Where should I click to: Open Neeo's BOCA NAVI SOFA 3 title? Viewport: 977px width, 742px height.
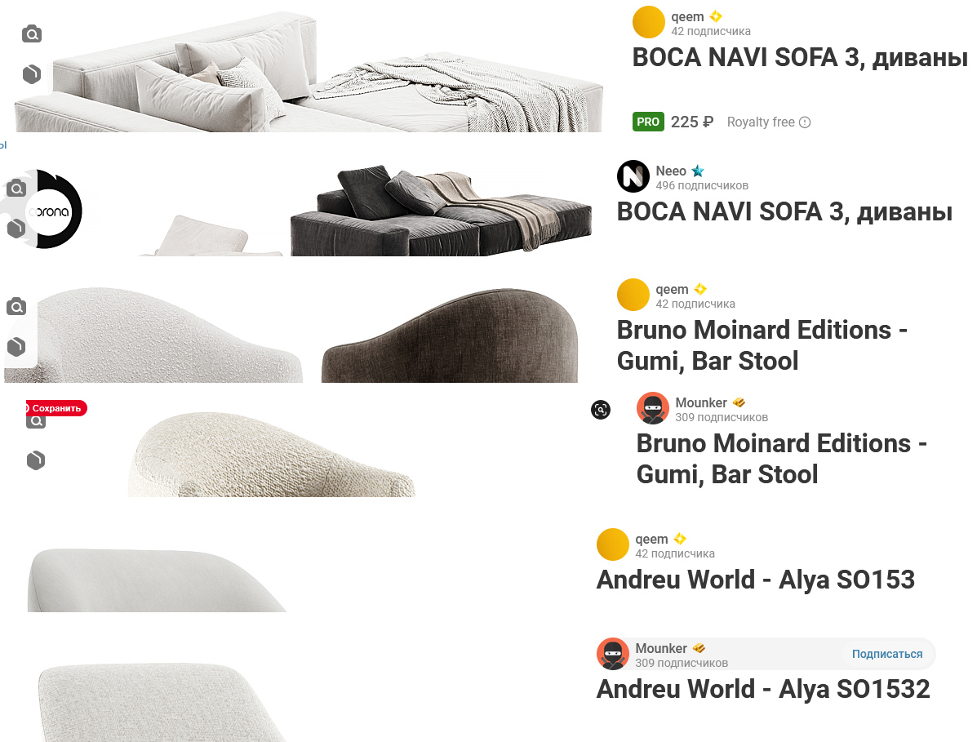pos(784,211)
